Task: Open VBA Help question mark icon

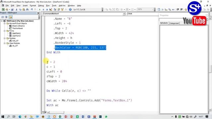Action: [70, 10]
